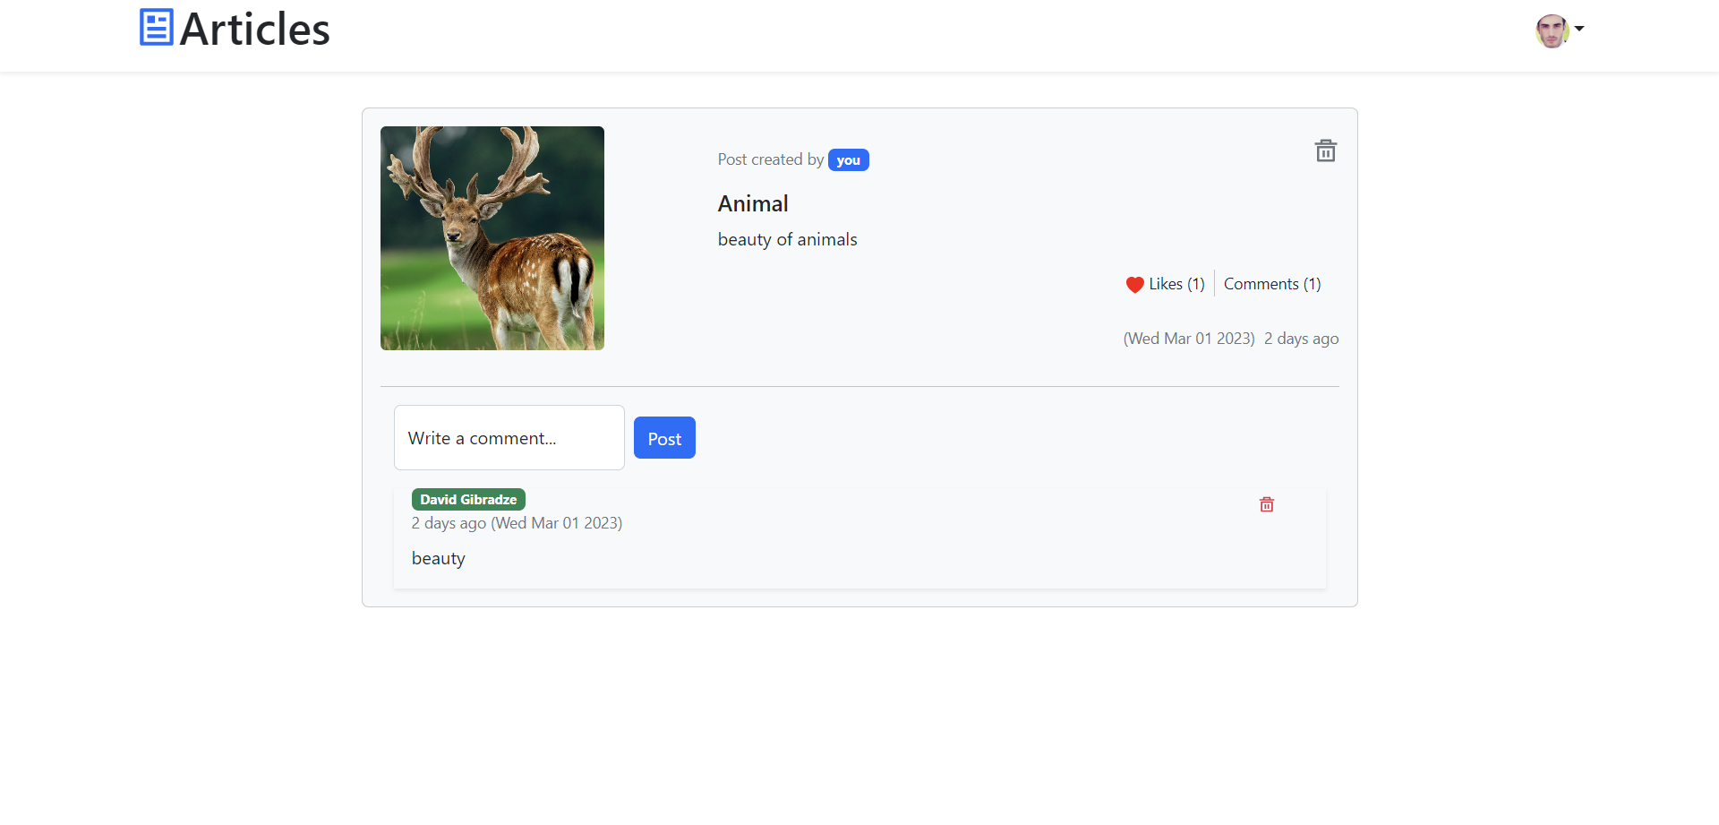Open the Articles page heading
Viewport: 1719px width, 825px height.
coord(253,28)
